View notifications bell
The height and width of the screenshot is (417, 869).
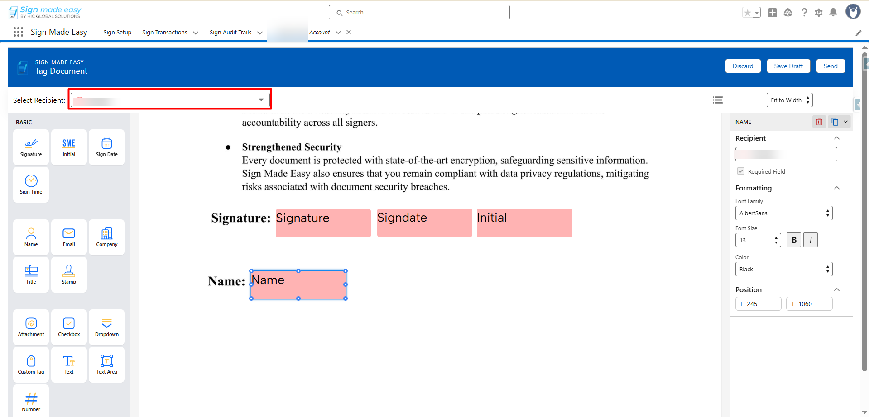pyautogui.click(x=833, y=13)
